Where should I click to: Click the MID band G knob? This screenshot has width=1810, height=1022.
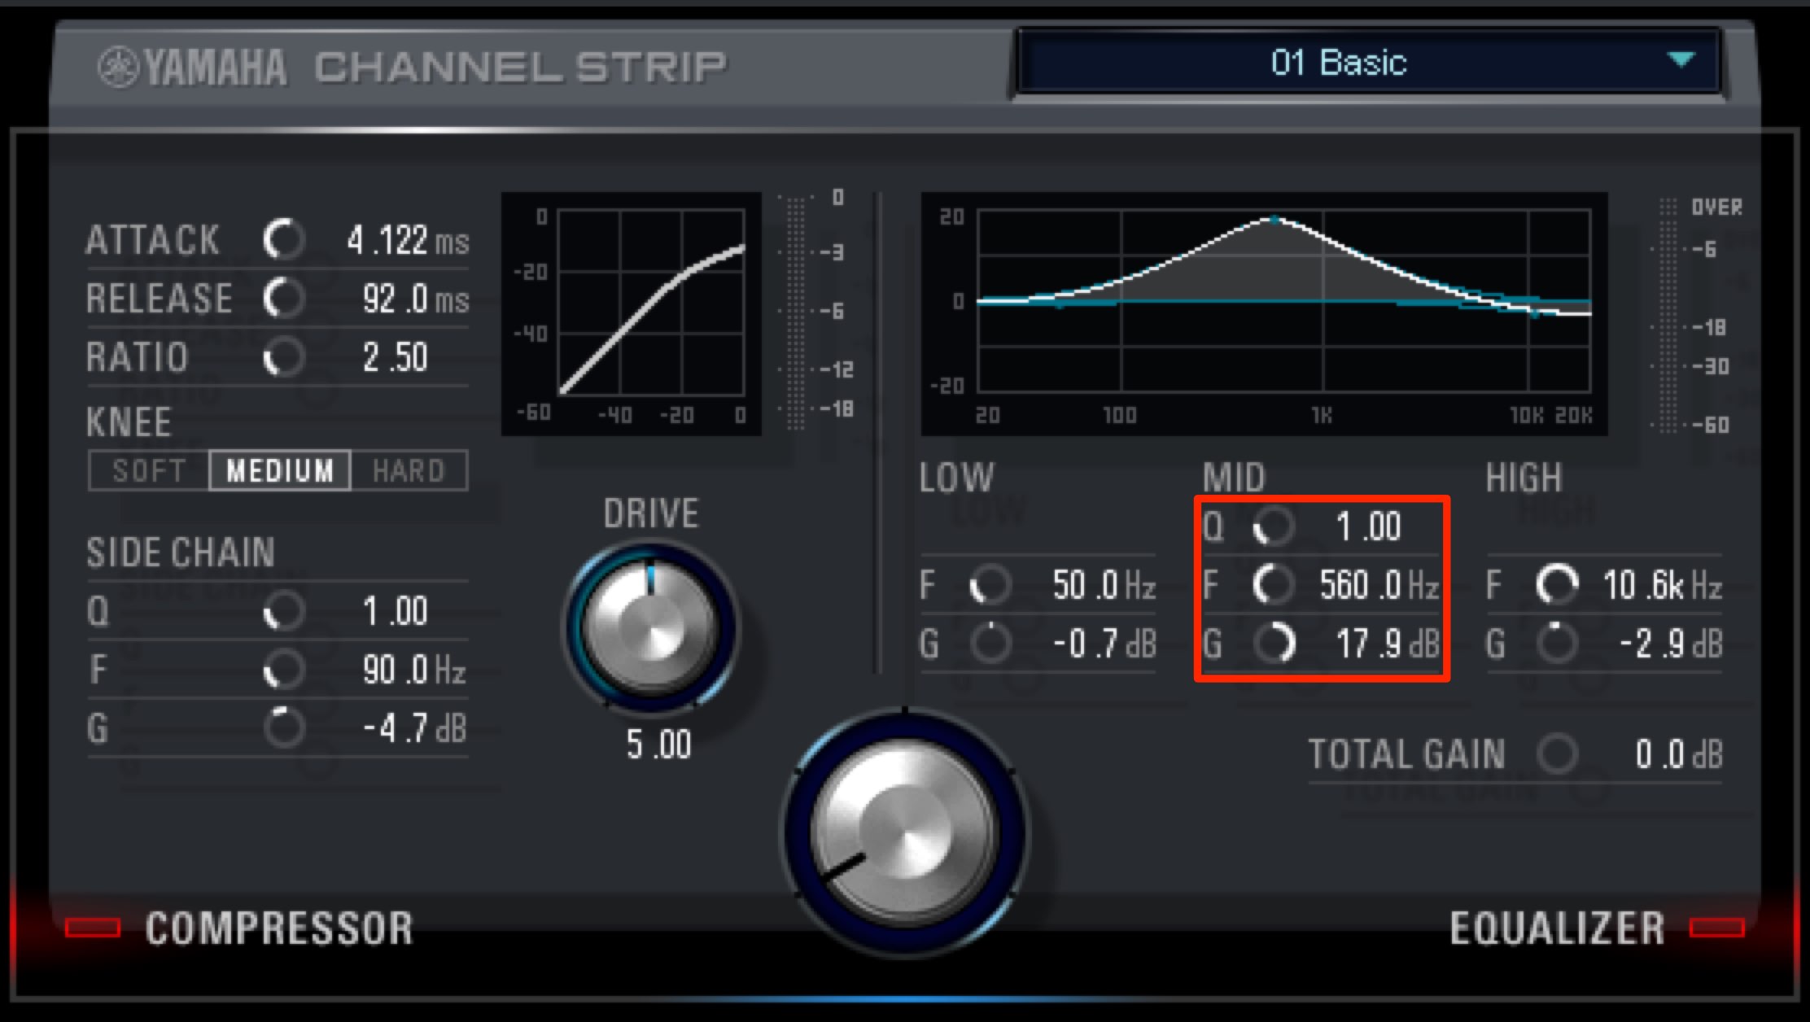click(1274, 643)
